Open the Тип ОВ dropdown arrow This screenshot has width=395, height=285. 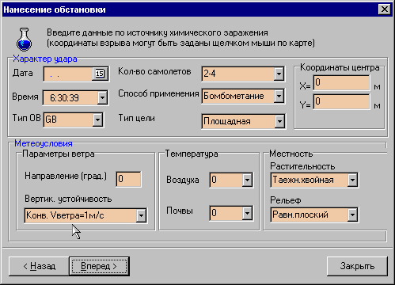97,120
